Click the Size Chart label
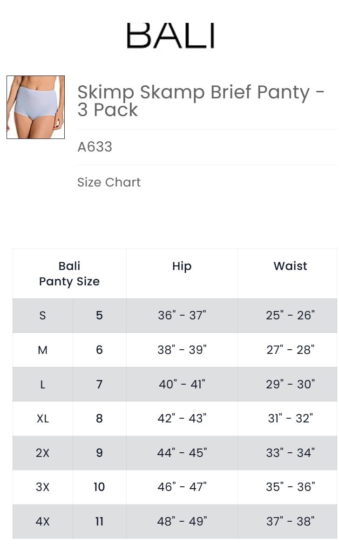Image resolution: width=339 pixels, height=553 pixels. (x=109, y=182)
